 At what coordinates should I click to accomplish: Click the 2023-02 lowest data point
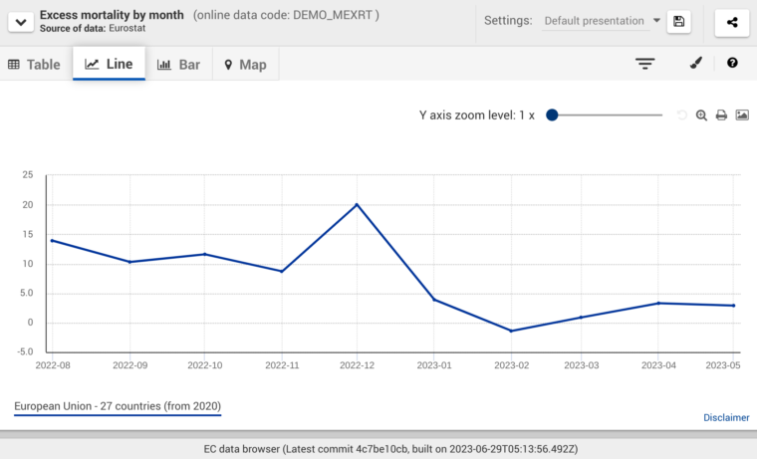click(511, 331)
